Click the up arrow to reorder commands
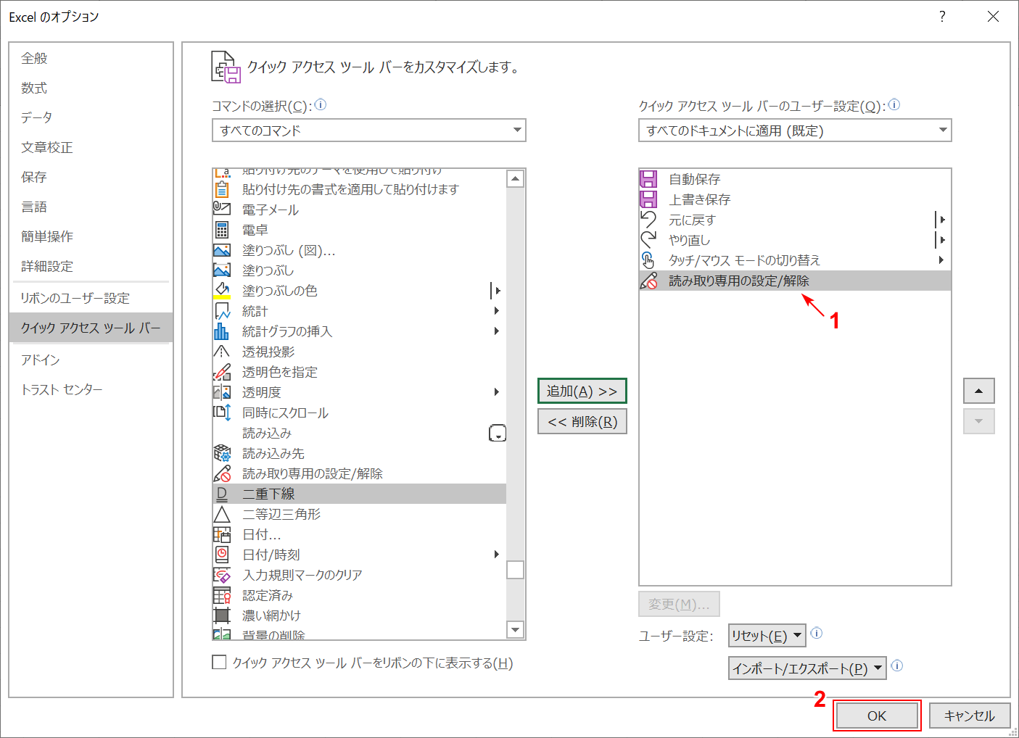 click(978, 391)
